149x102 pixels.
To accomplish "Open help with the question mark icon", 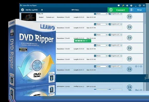I will coord(131,5).
